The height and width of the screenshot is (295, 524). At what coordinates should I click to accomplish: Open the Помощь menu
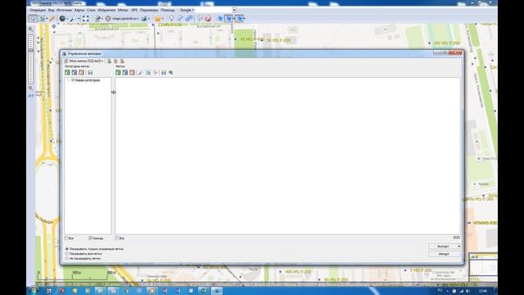pyautogui.click(x=168, y=10)
